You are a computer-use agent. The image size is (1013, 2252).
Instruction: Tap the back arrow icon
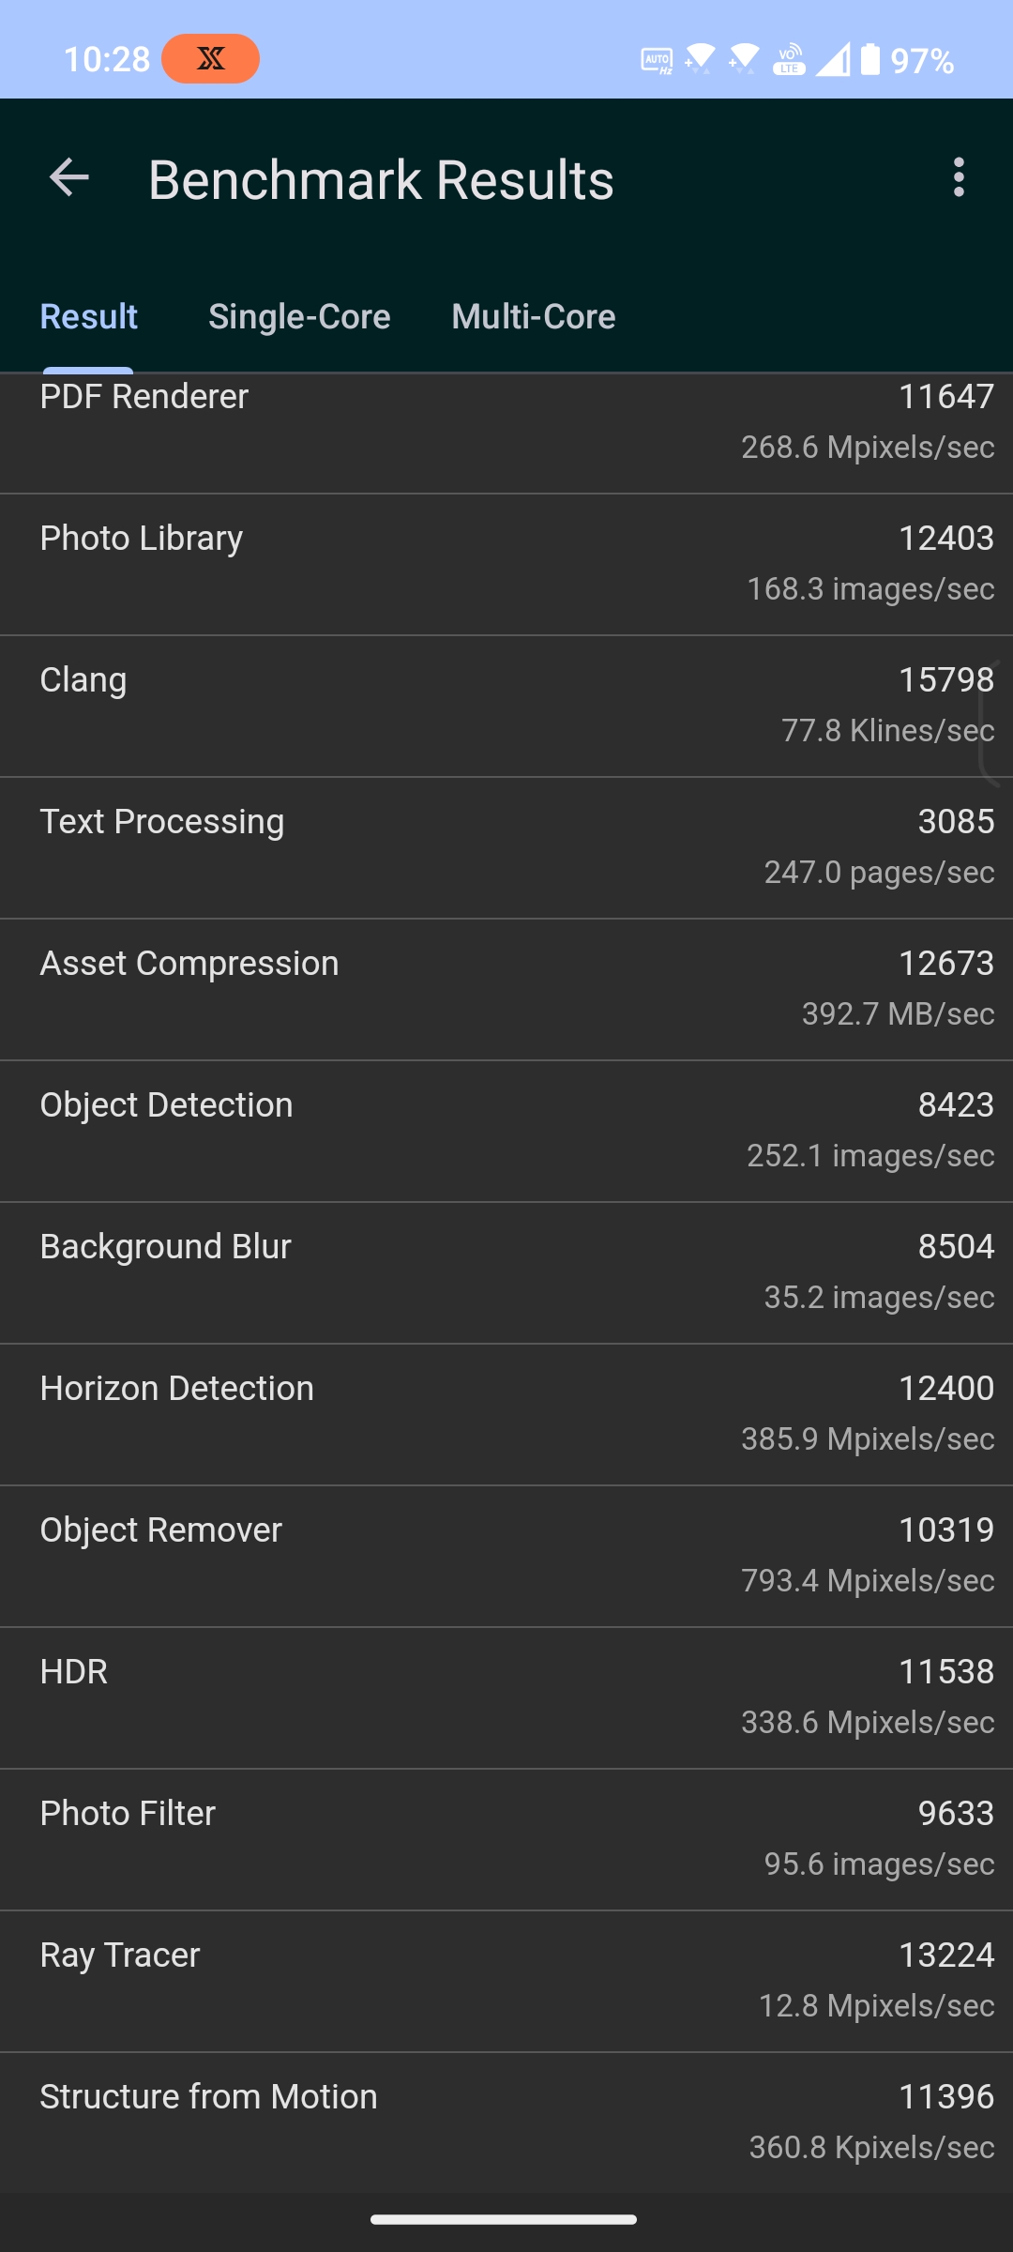pyautogui.click(x=69, y=178)
